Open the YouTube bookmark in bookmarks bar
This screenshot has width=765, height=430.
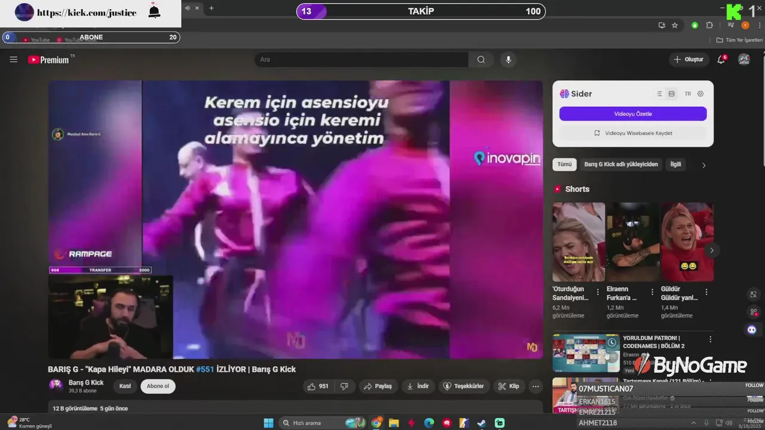(x=36, y=40)
